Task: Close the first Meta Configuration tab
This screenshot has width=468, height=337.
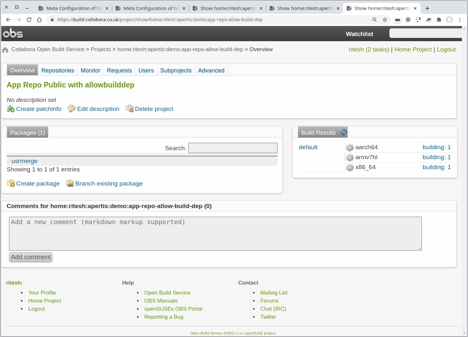Action: tap(107, 8)
